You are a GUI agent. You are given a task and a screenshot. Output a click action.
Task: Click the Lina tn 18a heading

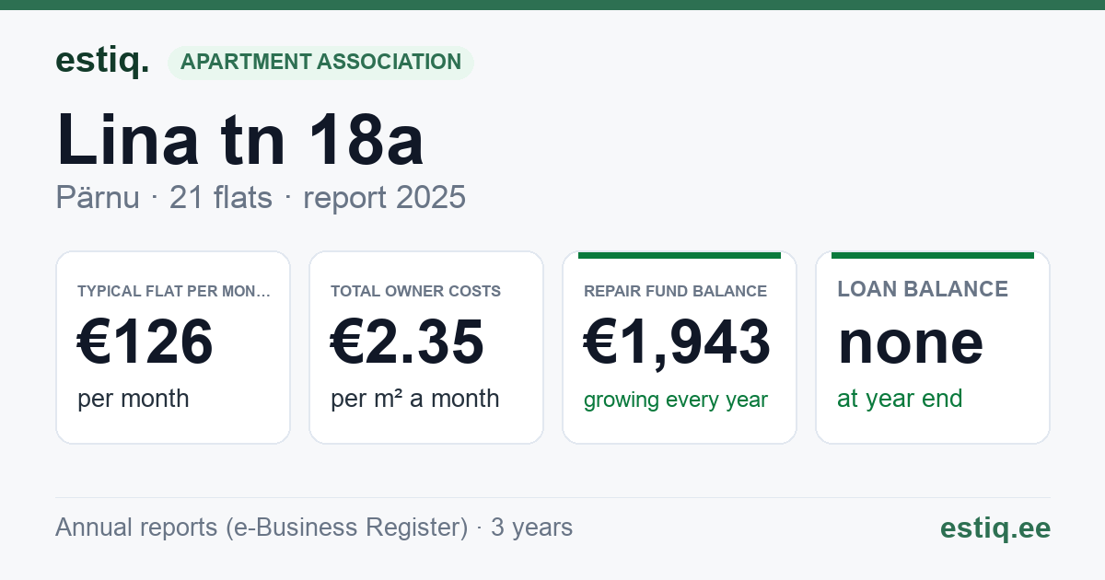tap(240, 139)
